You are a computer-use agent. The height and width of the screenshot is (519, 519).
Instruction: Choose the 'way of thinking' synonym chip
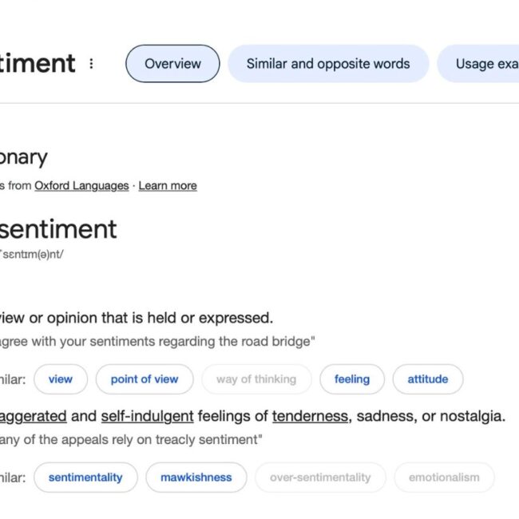[256, 379]
